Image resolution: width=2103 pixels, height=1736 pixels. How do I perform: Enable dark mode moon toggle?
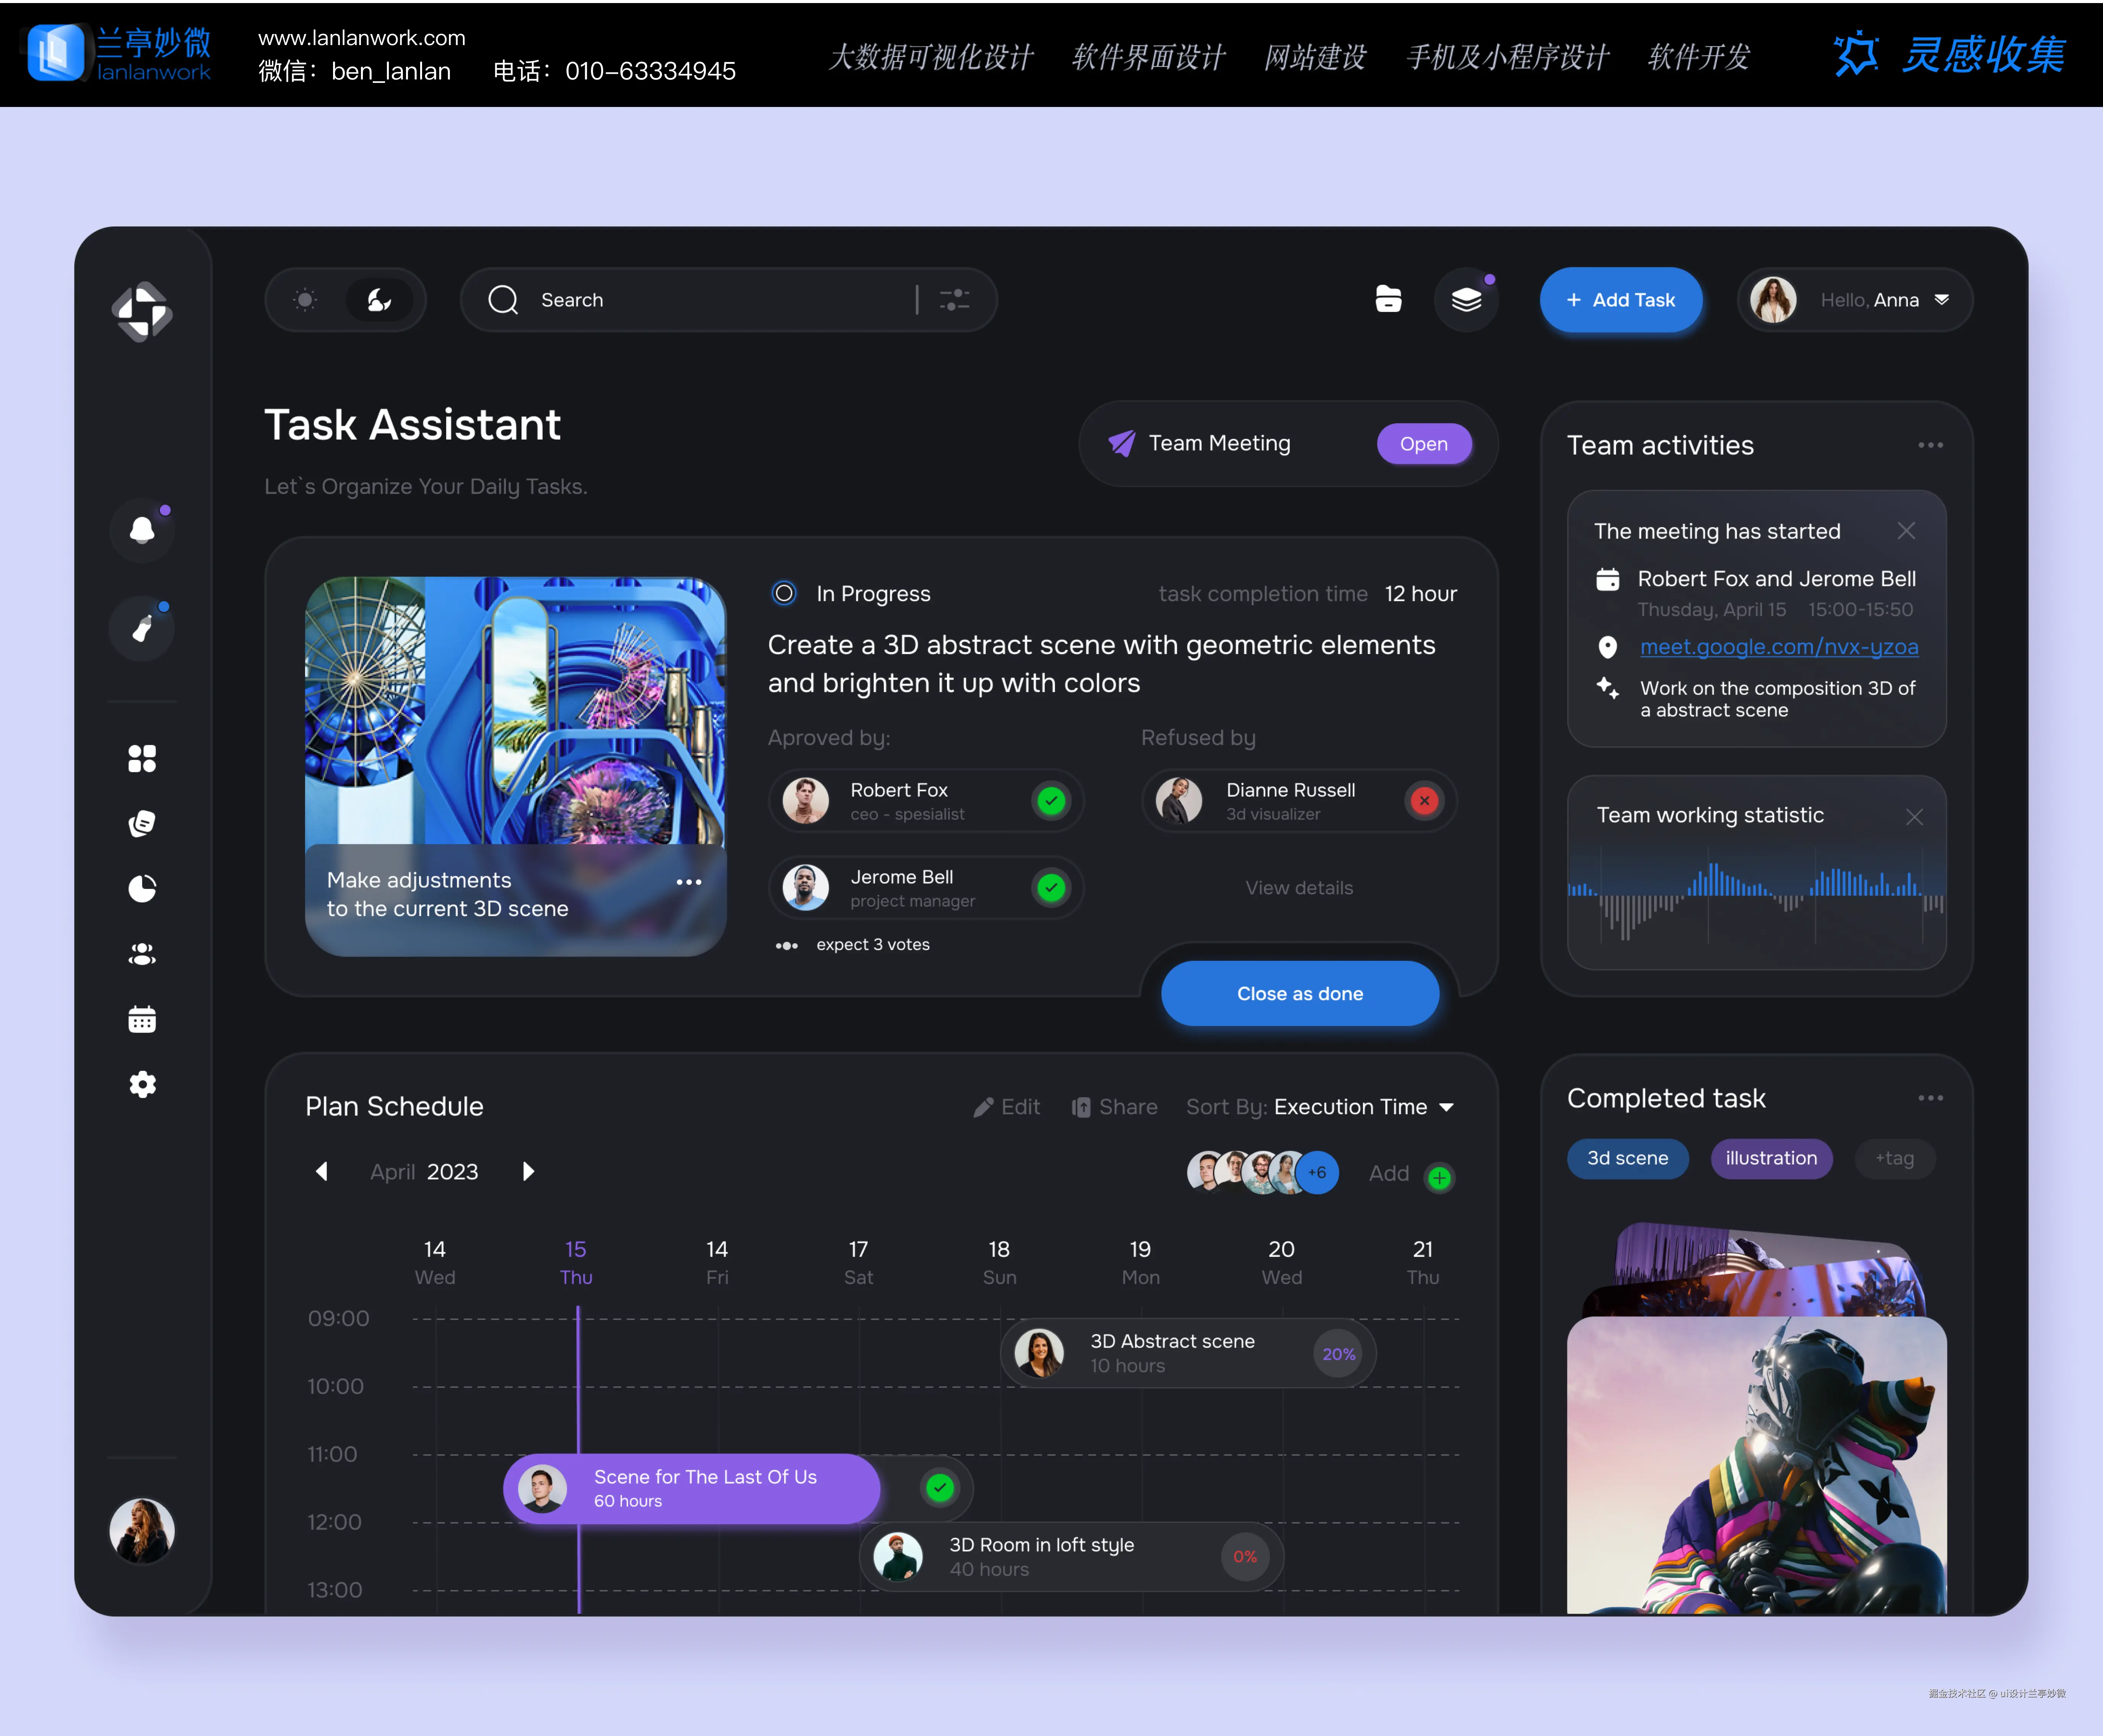pyautogui.click(x=379, y=300)
